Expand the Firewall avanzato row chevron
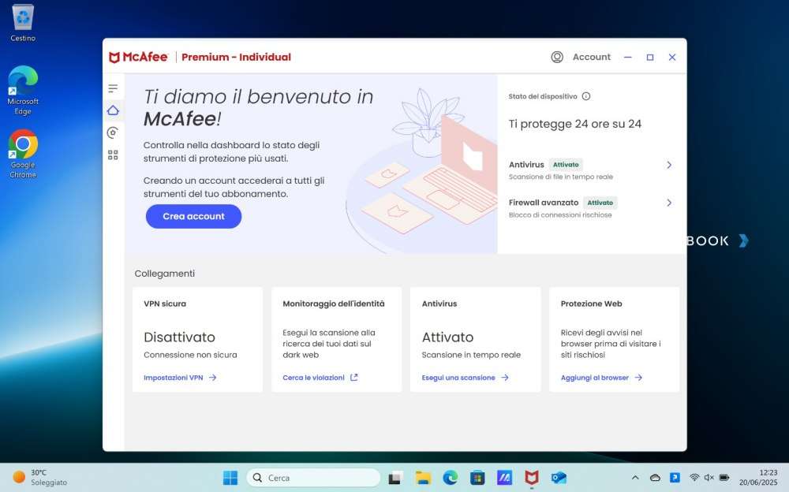 click(x=669, y=203)
